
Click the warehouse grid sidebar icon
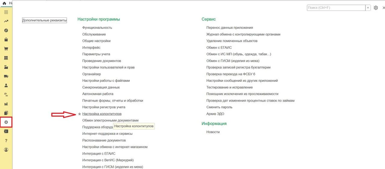pyautogui.click(x=6, y=58)
